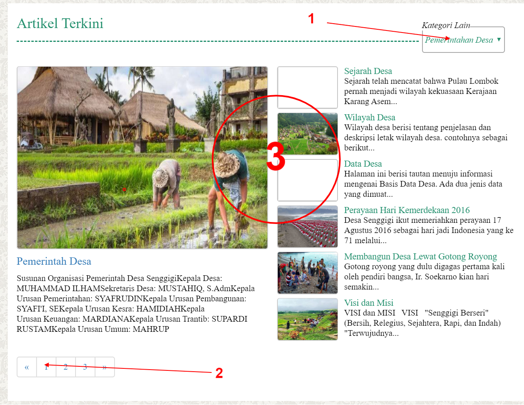The image size is (524, 405).
Task: Click the text 'Halaman ini berisi tautan menuju informasi'
Action: click(x=418, y=174)
